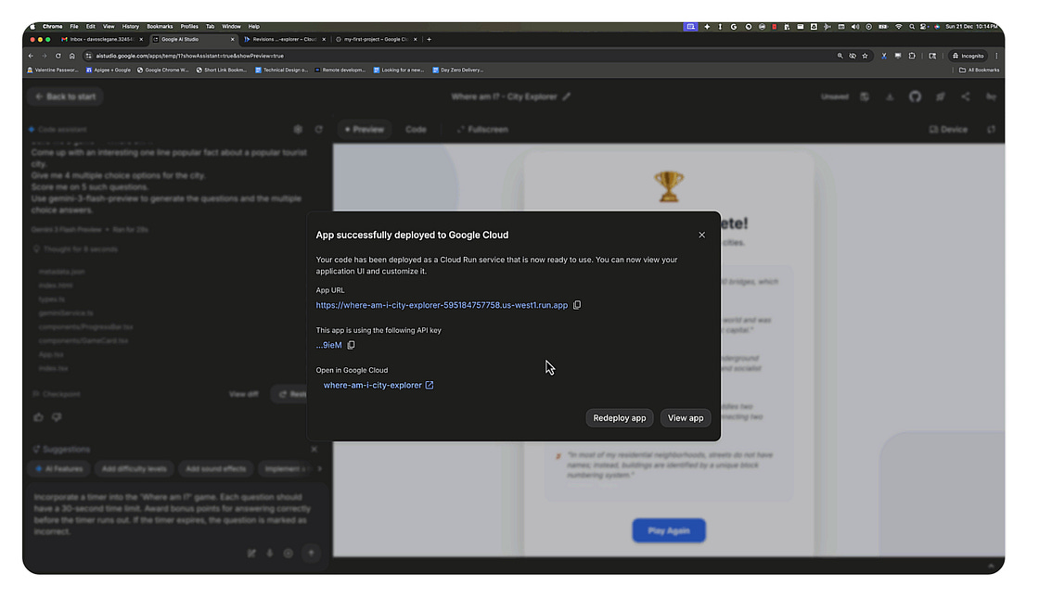Select the ...9ieM API key text
The height and width of the screenshot is (599, 1039).
[x=328, y=345]
